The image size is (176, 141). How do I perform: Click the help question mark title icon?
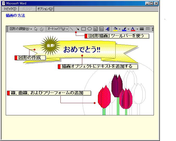(x=4, y=3)
